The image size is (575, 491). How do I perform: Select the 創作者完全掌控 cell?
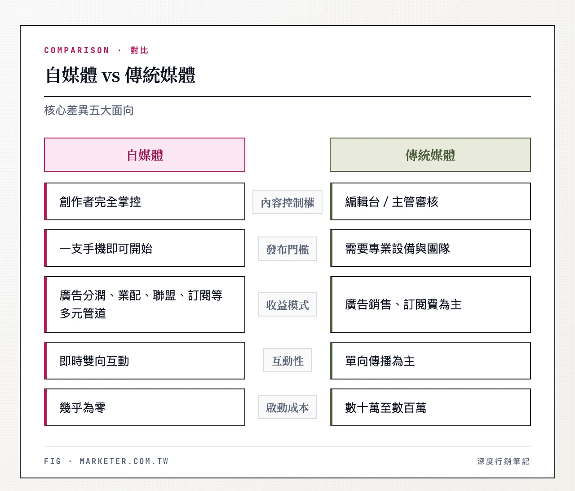point(145,201)
